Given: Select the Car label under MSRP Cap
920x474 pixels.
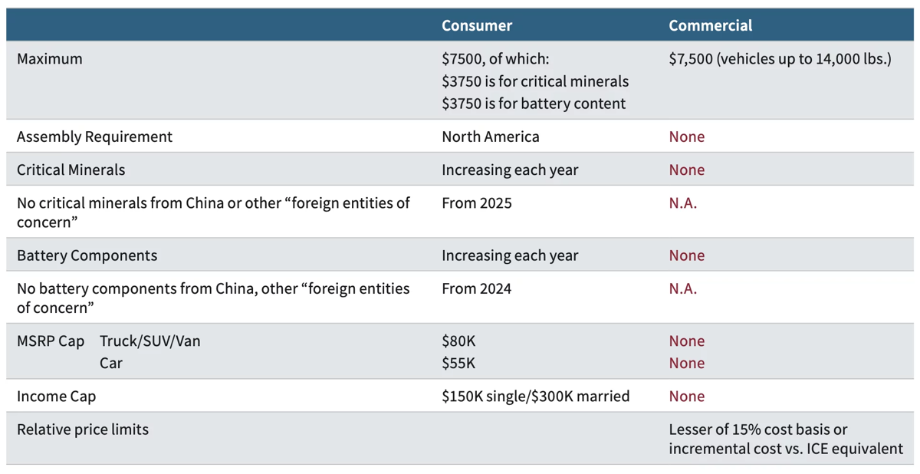Looking at the screenshot, I should tap(111, 363).
